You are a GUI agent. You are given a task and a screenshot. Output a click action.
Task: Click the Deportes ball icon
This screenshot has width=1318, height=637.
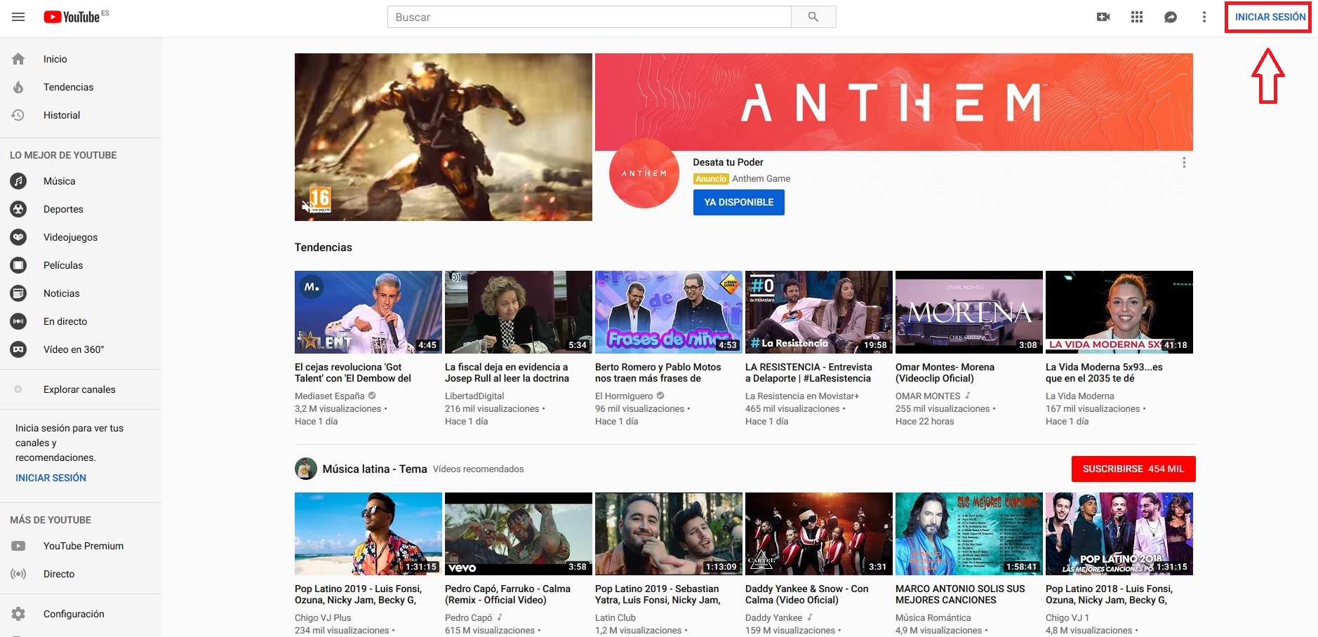click(x=18, y=209)
